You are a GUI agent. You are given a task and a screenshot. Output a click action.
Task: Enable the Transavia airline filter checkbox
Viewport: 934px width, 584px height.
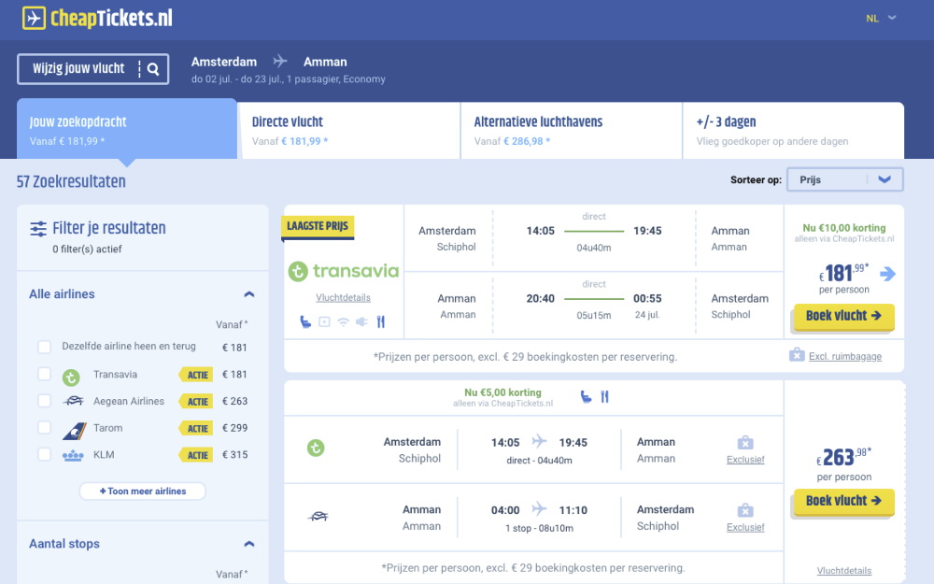pos(44,374)
